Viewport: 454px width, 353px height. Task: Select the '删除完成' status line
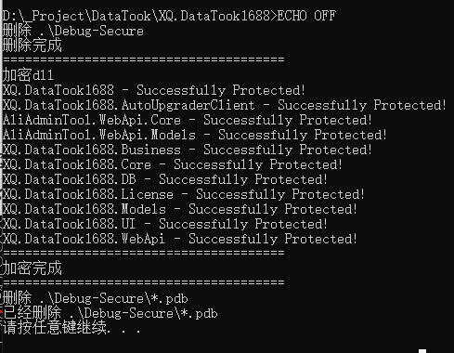pyautogui.click(x=32, y=46)
